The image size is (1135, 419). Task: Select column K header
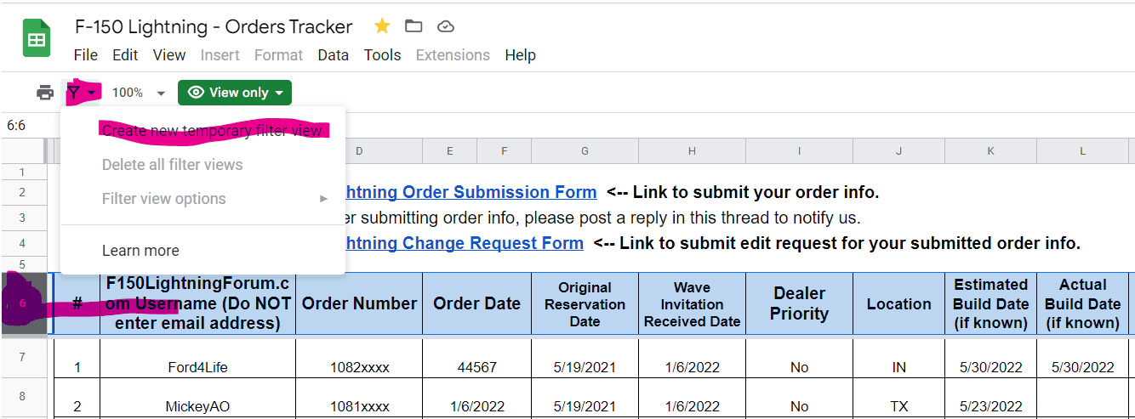pyautogui.click(x=990, y=151)
